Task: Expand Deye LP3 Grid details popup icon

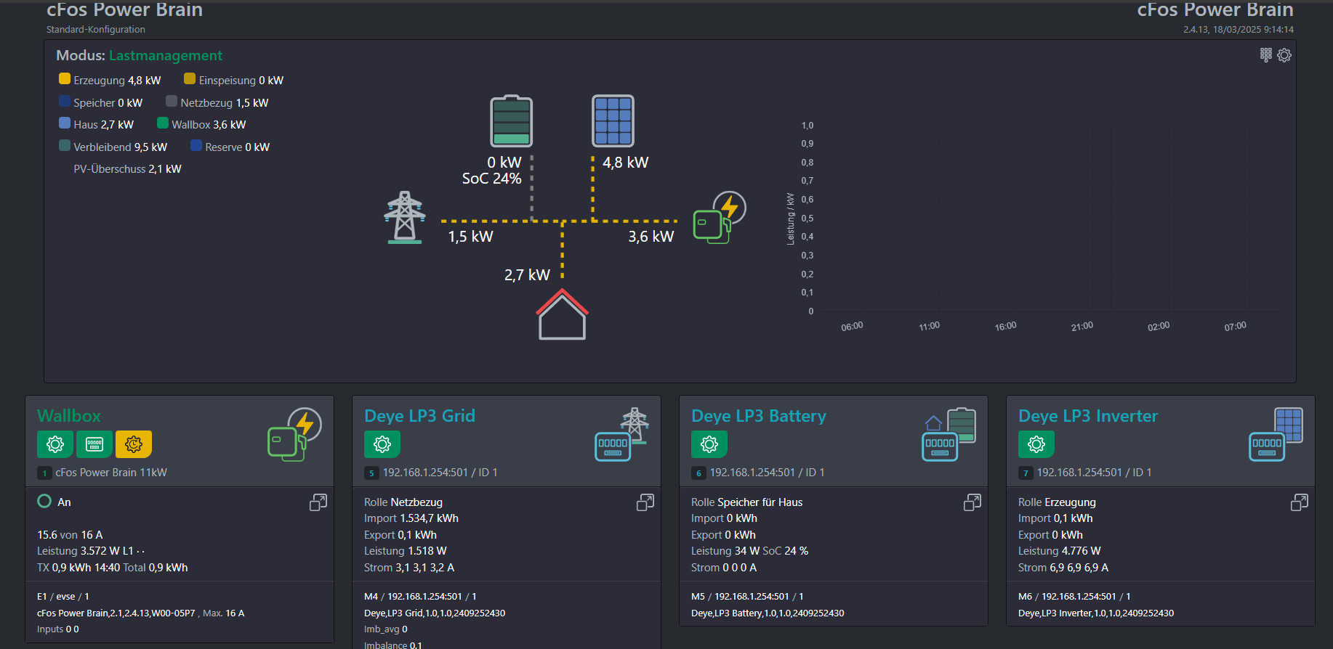Action: point(645,502)
